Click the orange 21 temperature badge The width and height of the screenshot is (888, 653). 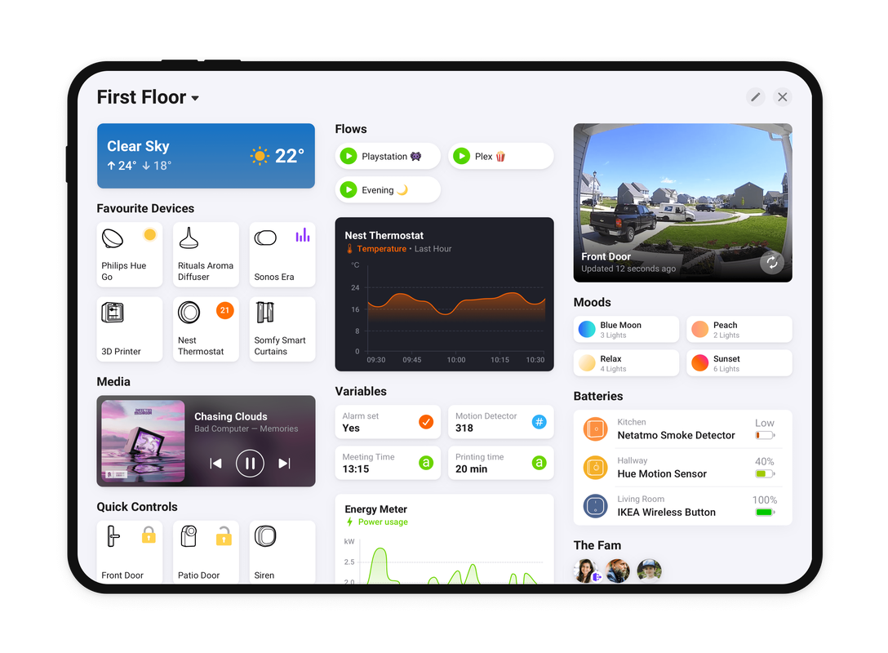point(224,310)
